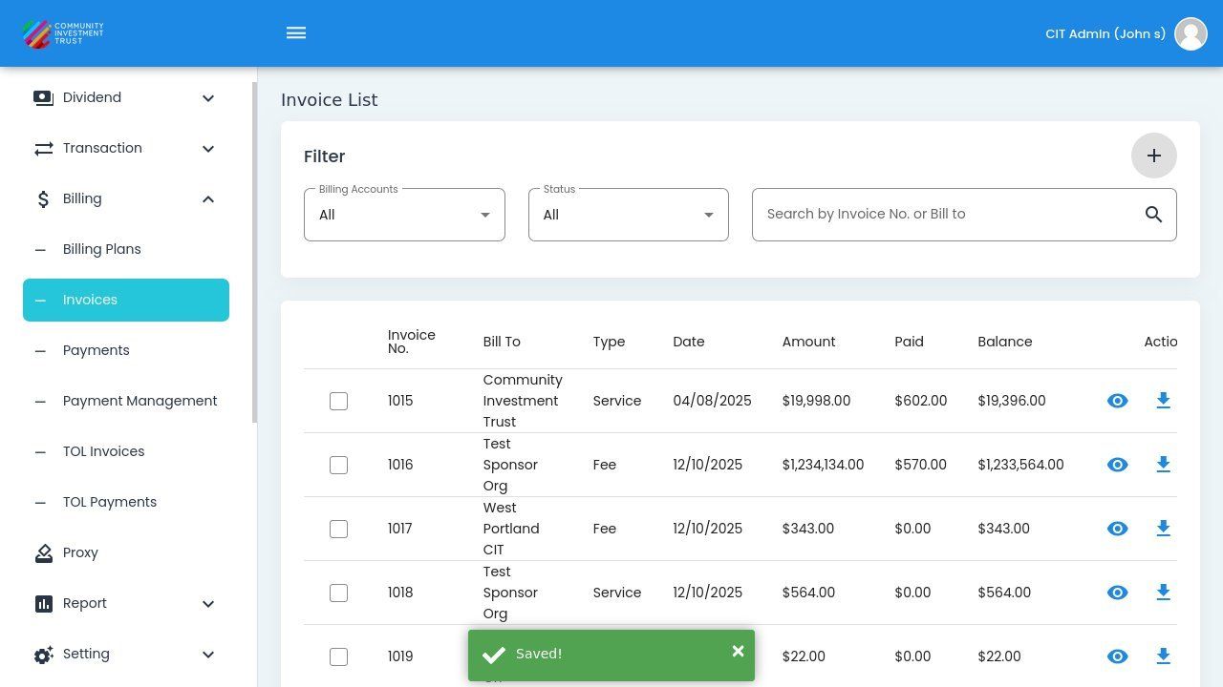
Task: Check the box for invoice 1015
Action: click(338, 401)
